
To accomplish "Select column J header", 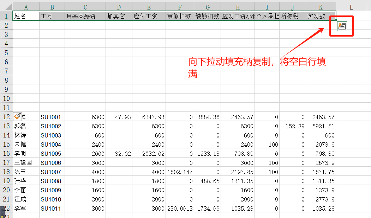I will click(293, 7).
